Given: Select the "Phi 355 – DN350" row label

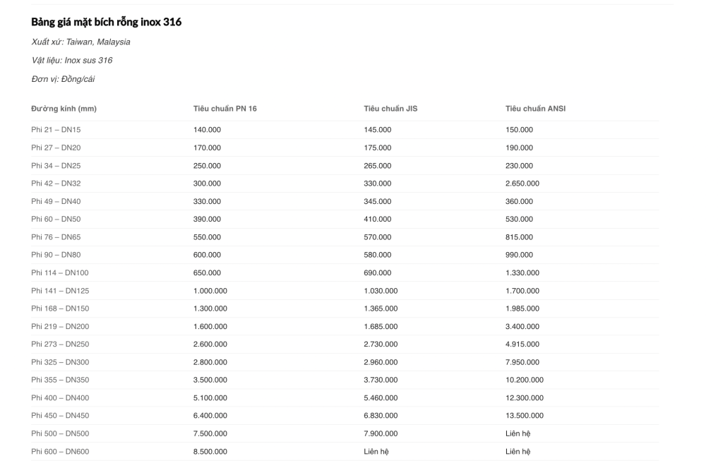Looking at the screenshot, I should 59,380.
